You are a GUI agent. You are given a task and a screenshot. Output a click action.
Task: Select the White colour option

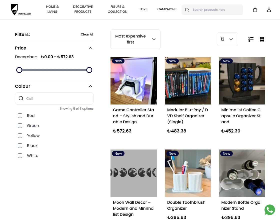coord(20,155)
